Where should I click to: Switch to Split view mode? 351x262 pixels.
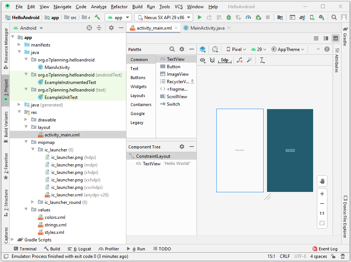click(326, 39)
